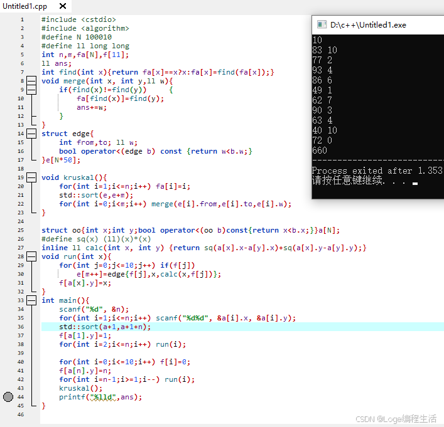Click the console input line '93 4'
444x427 pixels.
[x=322, y=70]
